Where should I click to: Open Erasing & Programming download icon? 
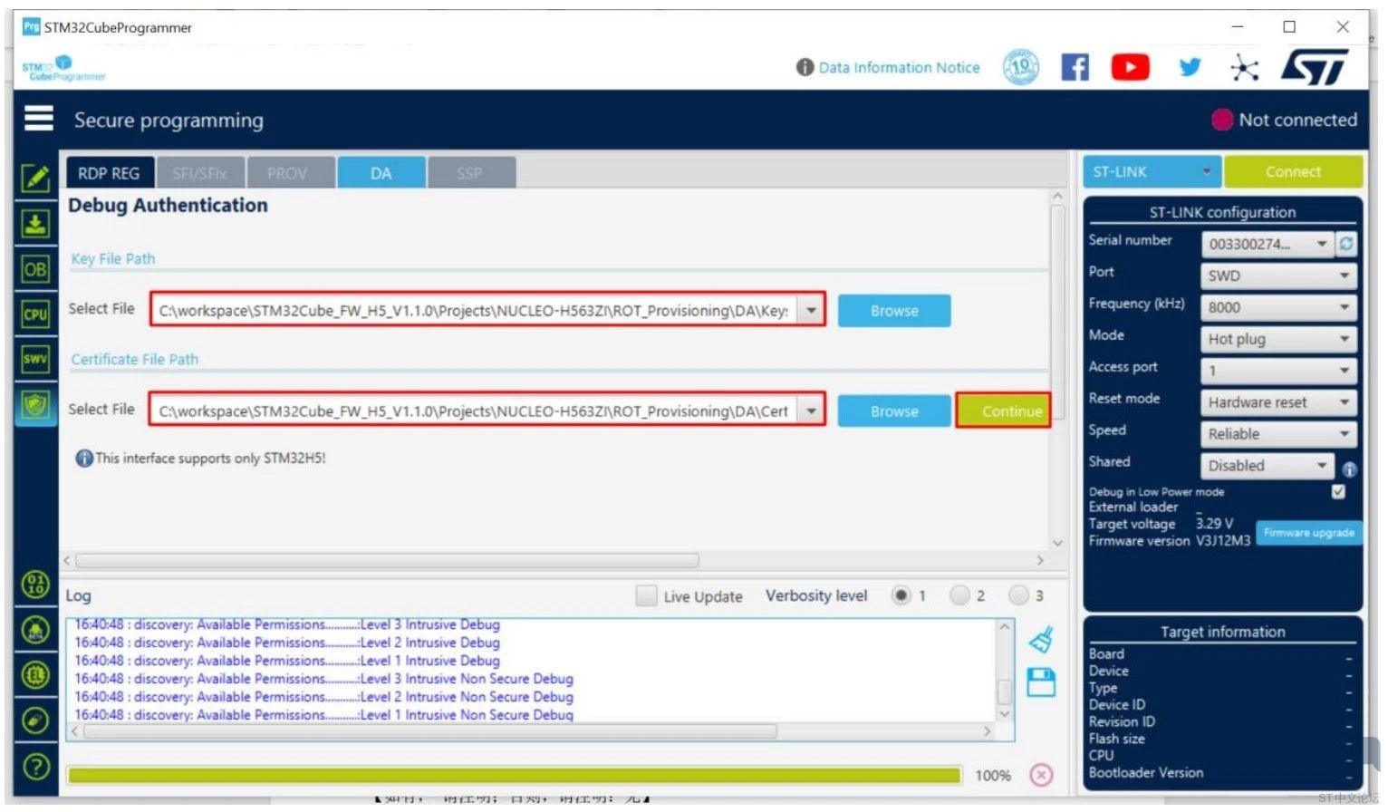[x=35, y=223]
